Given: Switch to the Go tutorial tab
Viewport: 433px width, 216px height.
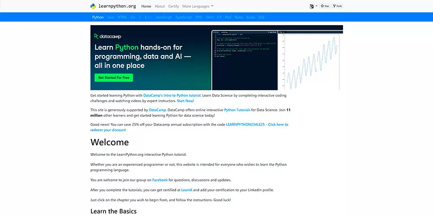Looking at the screenshot, I should pos(133,17).
